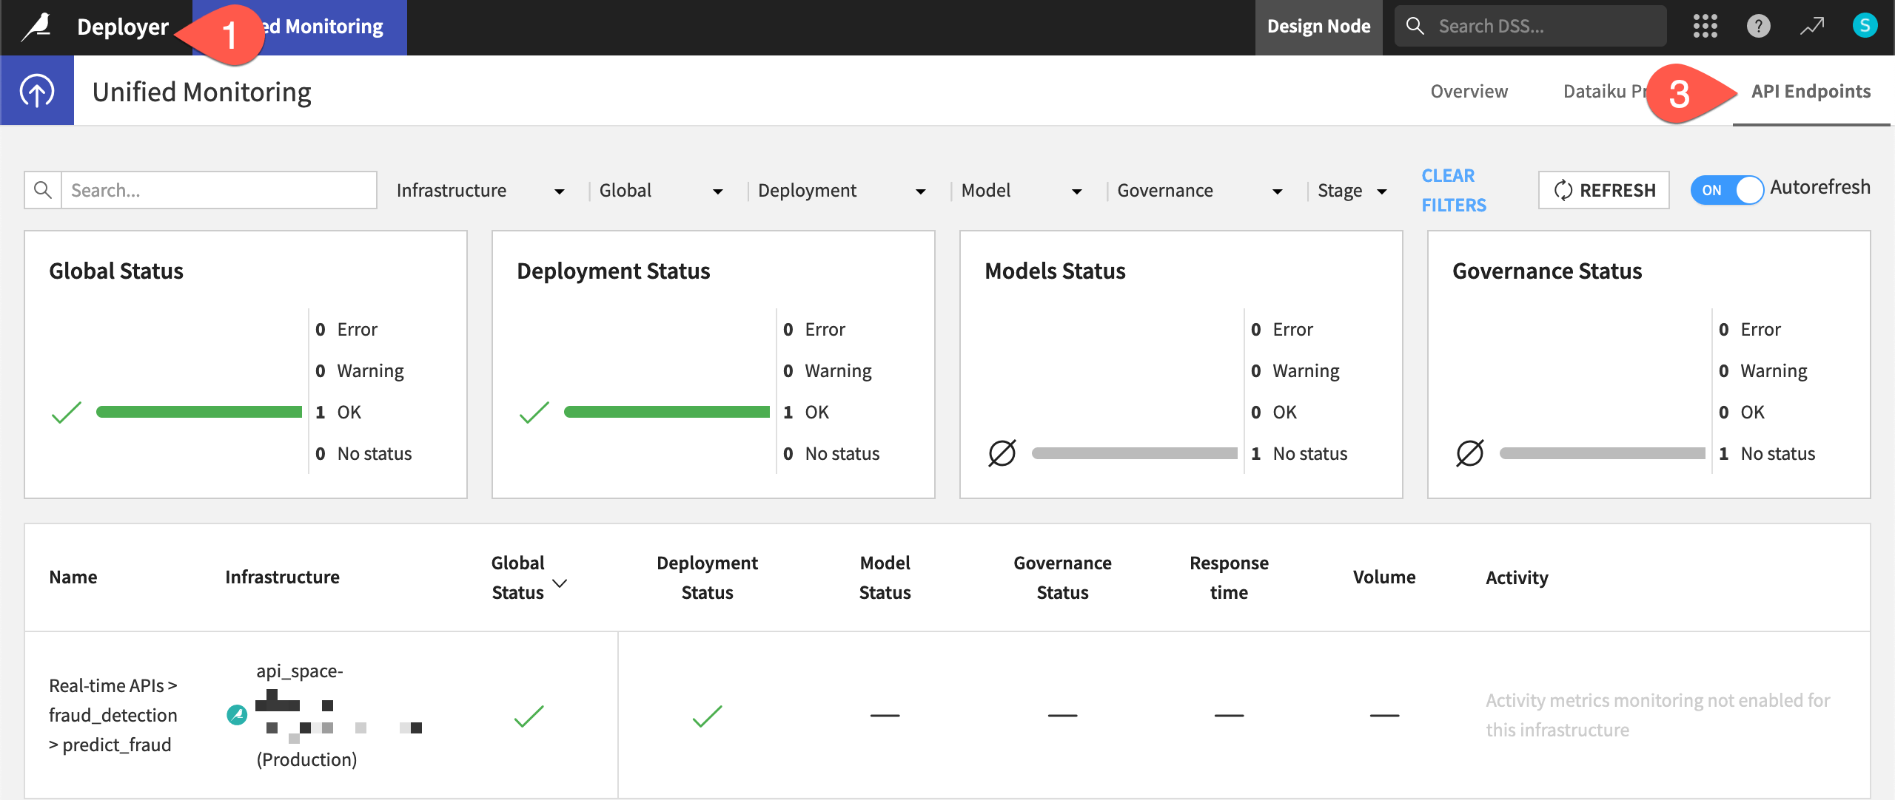Open the user profile avatar S
1895x800 pixels.
pyautogui.click(x=1865, y=26)
